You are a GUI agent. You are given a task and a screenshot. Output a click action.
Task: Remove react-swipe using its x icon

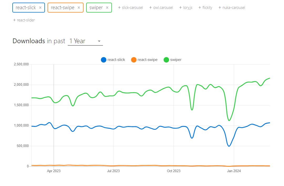[x=79, y=8]
